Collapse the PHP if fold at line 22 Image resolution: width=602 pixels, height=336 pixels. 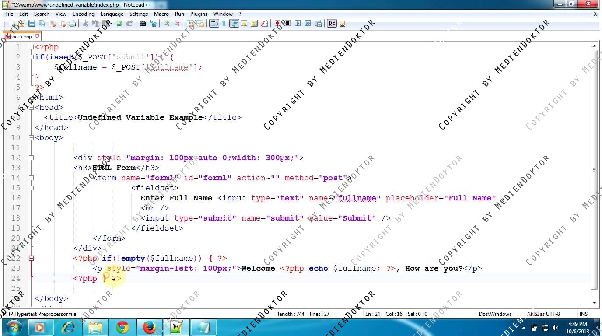pyautogui.click(x=31, y=258)
